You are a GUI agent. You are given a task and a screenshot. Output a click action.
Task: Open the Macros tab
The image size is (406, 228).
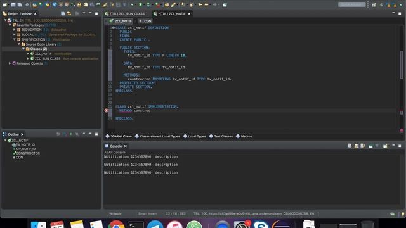point(244,136)
